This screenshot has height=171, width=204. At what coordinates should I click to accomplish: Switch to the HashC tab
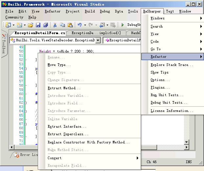[x=136, y=33]
